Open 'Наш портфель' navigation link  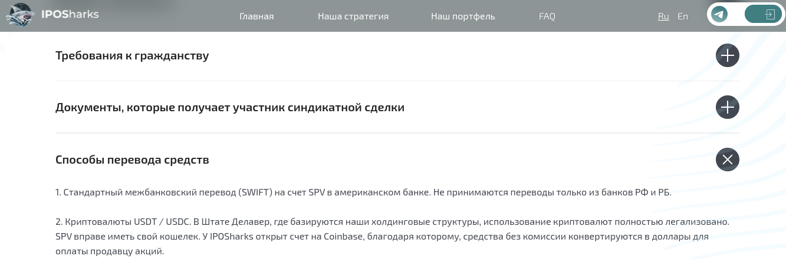pos(463,16)
